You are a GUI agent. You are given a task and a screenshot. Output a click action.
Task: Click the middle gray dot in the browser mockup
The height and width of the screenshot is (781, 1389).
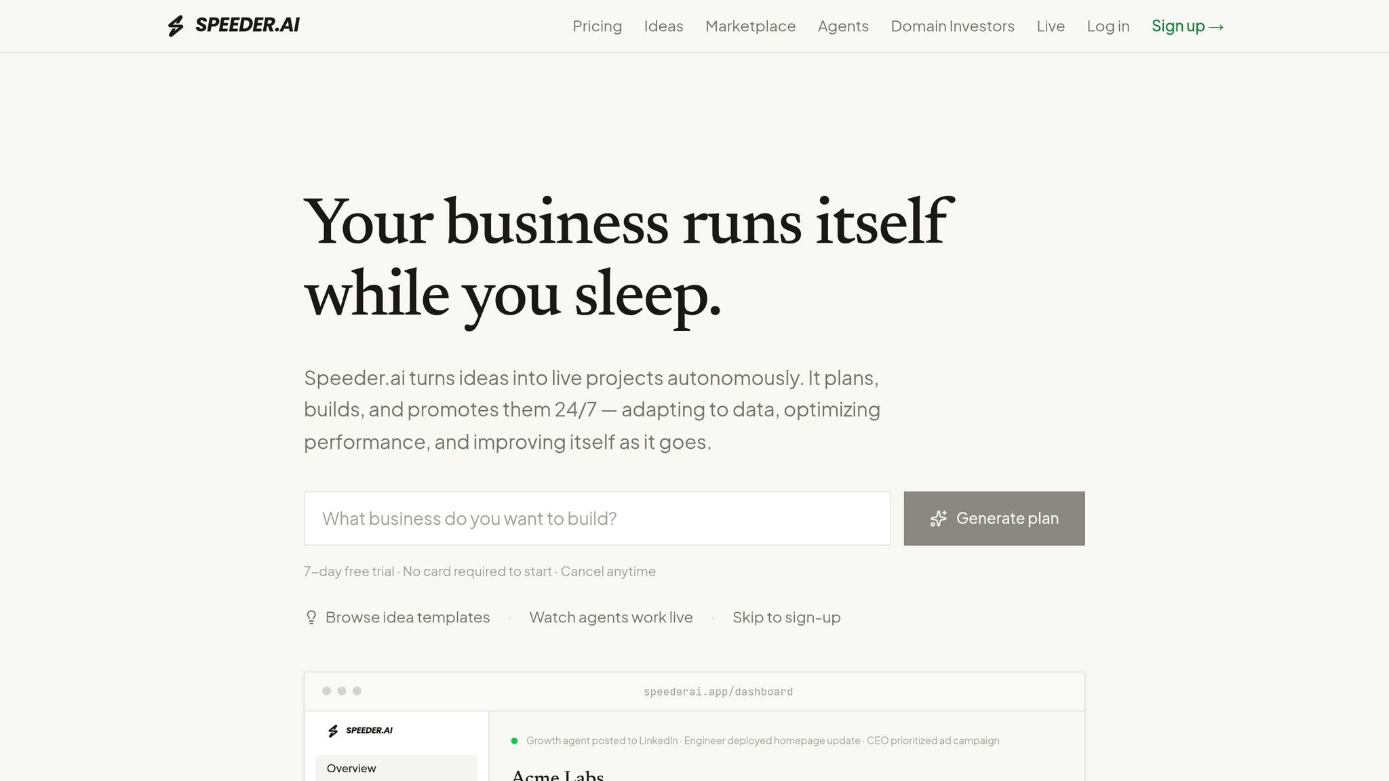[x=340, y=691]
